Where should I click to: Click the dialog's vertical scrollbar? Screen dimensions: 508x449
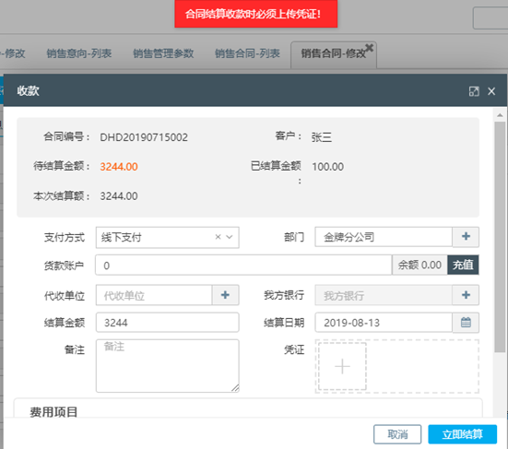pos(500,237)
